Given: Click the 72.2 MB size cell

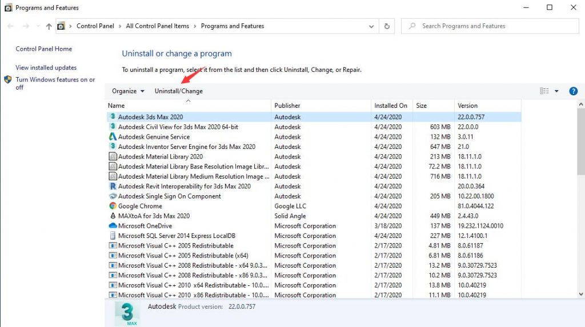Looking at the screenshot, I should (439, 166).
